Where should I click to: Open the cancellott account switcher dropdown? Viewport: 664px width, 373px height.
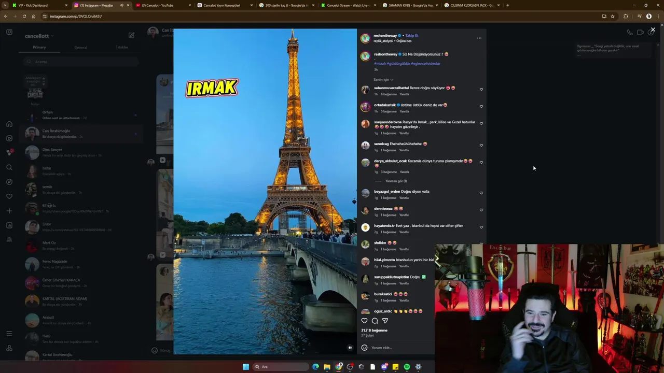pyautogui.click(x=39, y=36)
